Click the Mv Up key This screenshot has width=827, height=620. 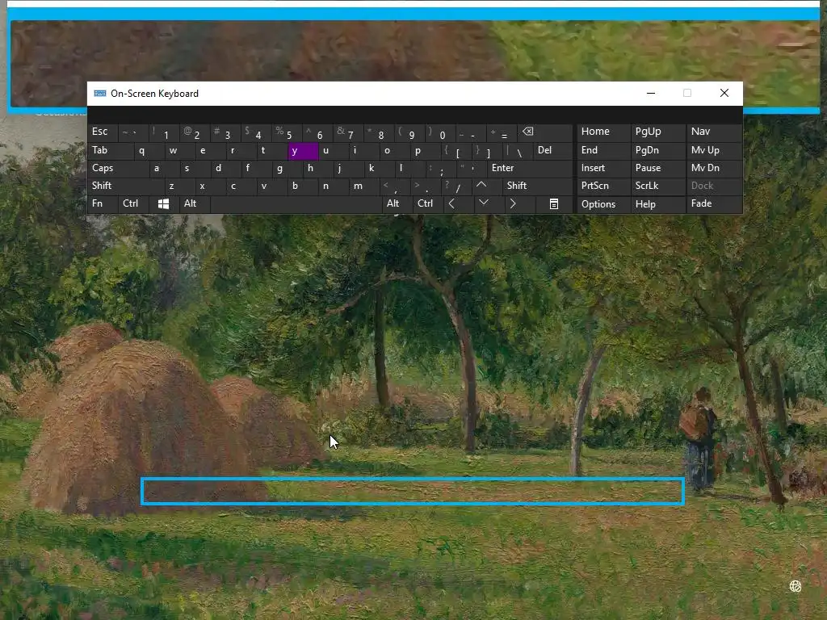(714, 150)
